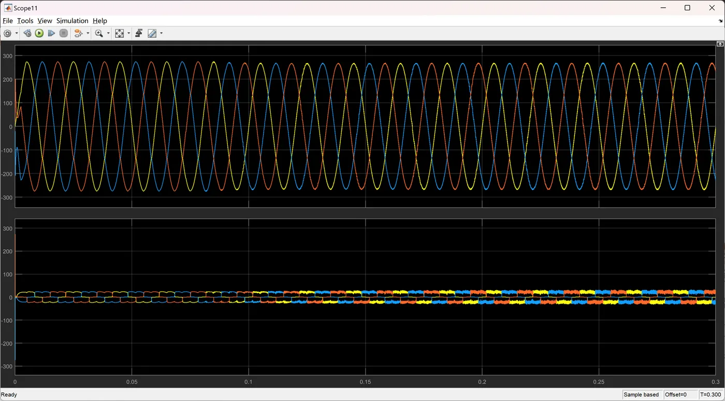
Task: Open the Tools menu
Action: pos(25,21)
